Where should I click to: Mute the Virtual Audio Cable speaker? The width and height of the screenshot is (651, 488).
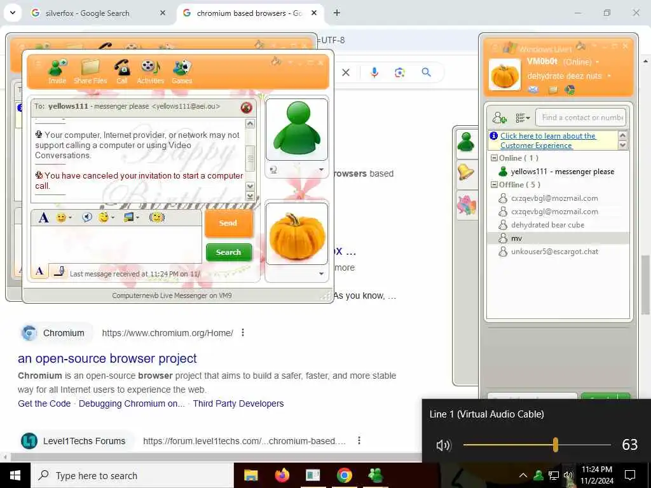click(443, 445)
